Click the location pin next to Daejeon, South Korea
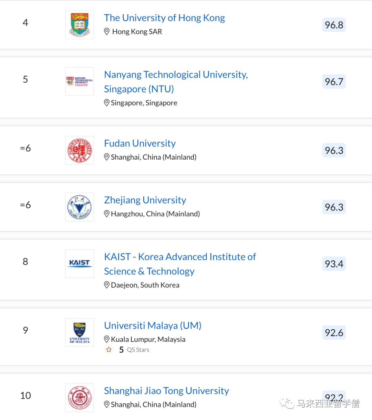This screenshot has width=372, height=420. pyautogui.click(x=106, y=285)
